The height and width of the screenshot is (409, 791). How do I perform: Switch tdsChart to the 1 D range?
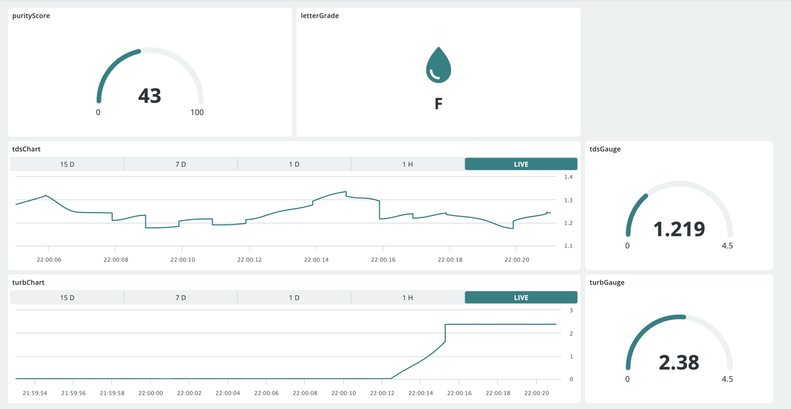tap(294, 164)
